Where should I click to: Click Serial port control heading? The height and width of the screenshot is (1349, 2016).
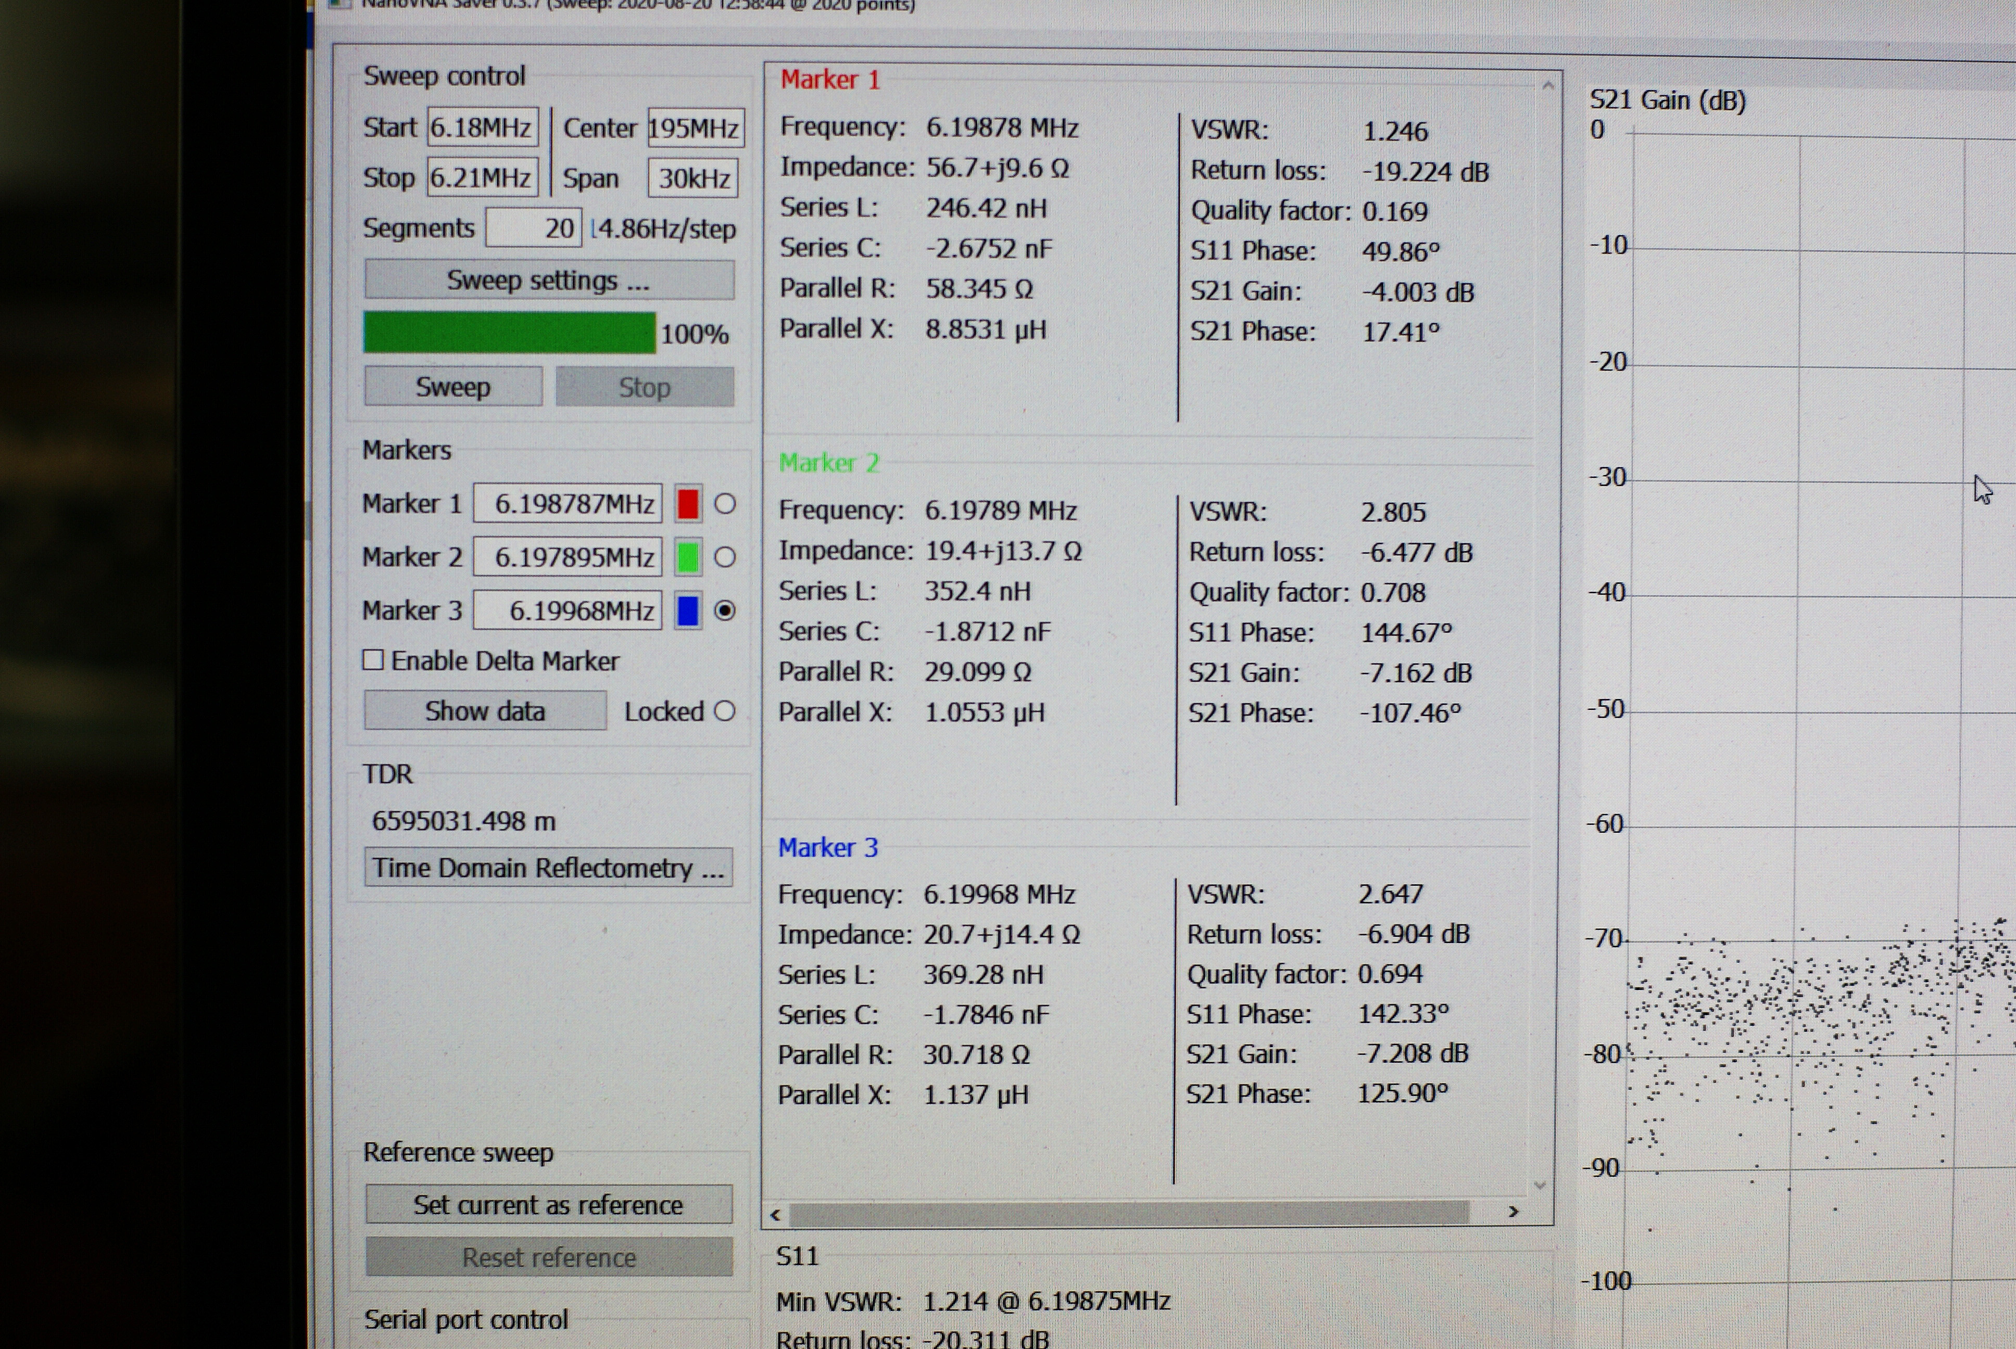[465, 1319]
